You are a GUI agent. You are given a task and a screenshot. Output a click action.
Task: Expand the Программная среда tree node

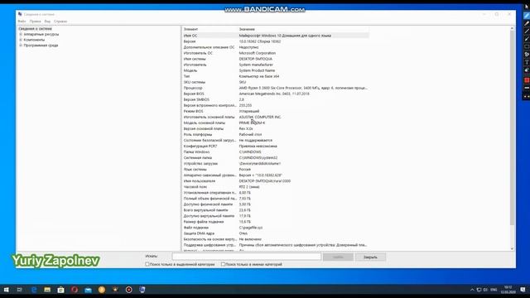point(21,45)
